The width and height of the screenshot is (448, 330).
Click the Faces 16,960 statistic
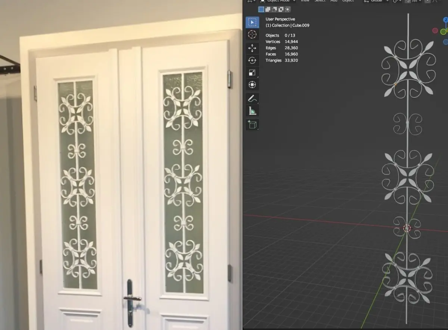(282, 54)
